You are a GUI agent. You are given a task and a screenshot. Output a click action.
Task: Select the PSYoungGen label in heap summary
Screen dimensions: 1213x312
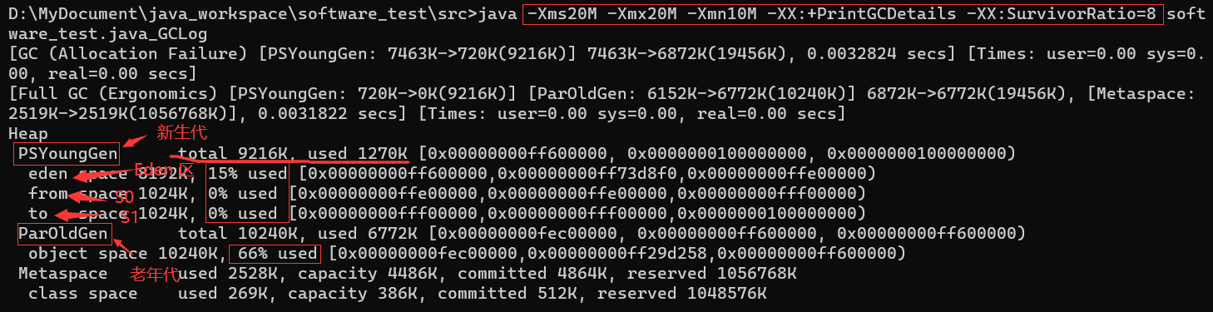coord(68,153)
